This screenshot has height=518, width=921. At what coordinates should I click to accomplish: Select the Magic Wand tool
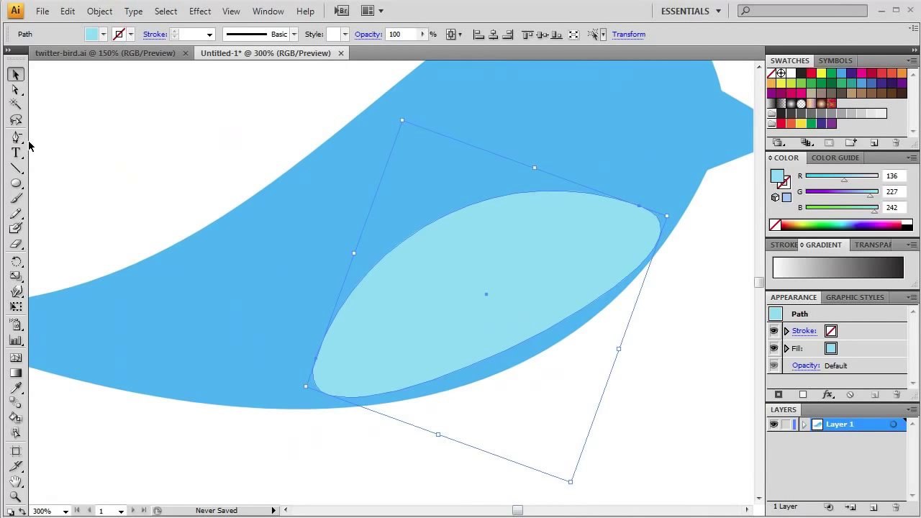[16, 105]
